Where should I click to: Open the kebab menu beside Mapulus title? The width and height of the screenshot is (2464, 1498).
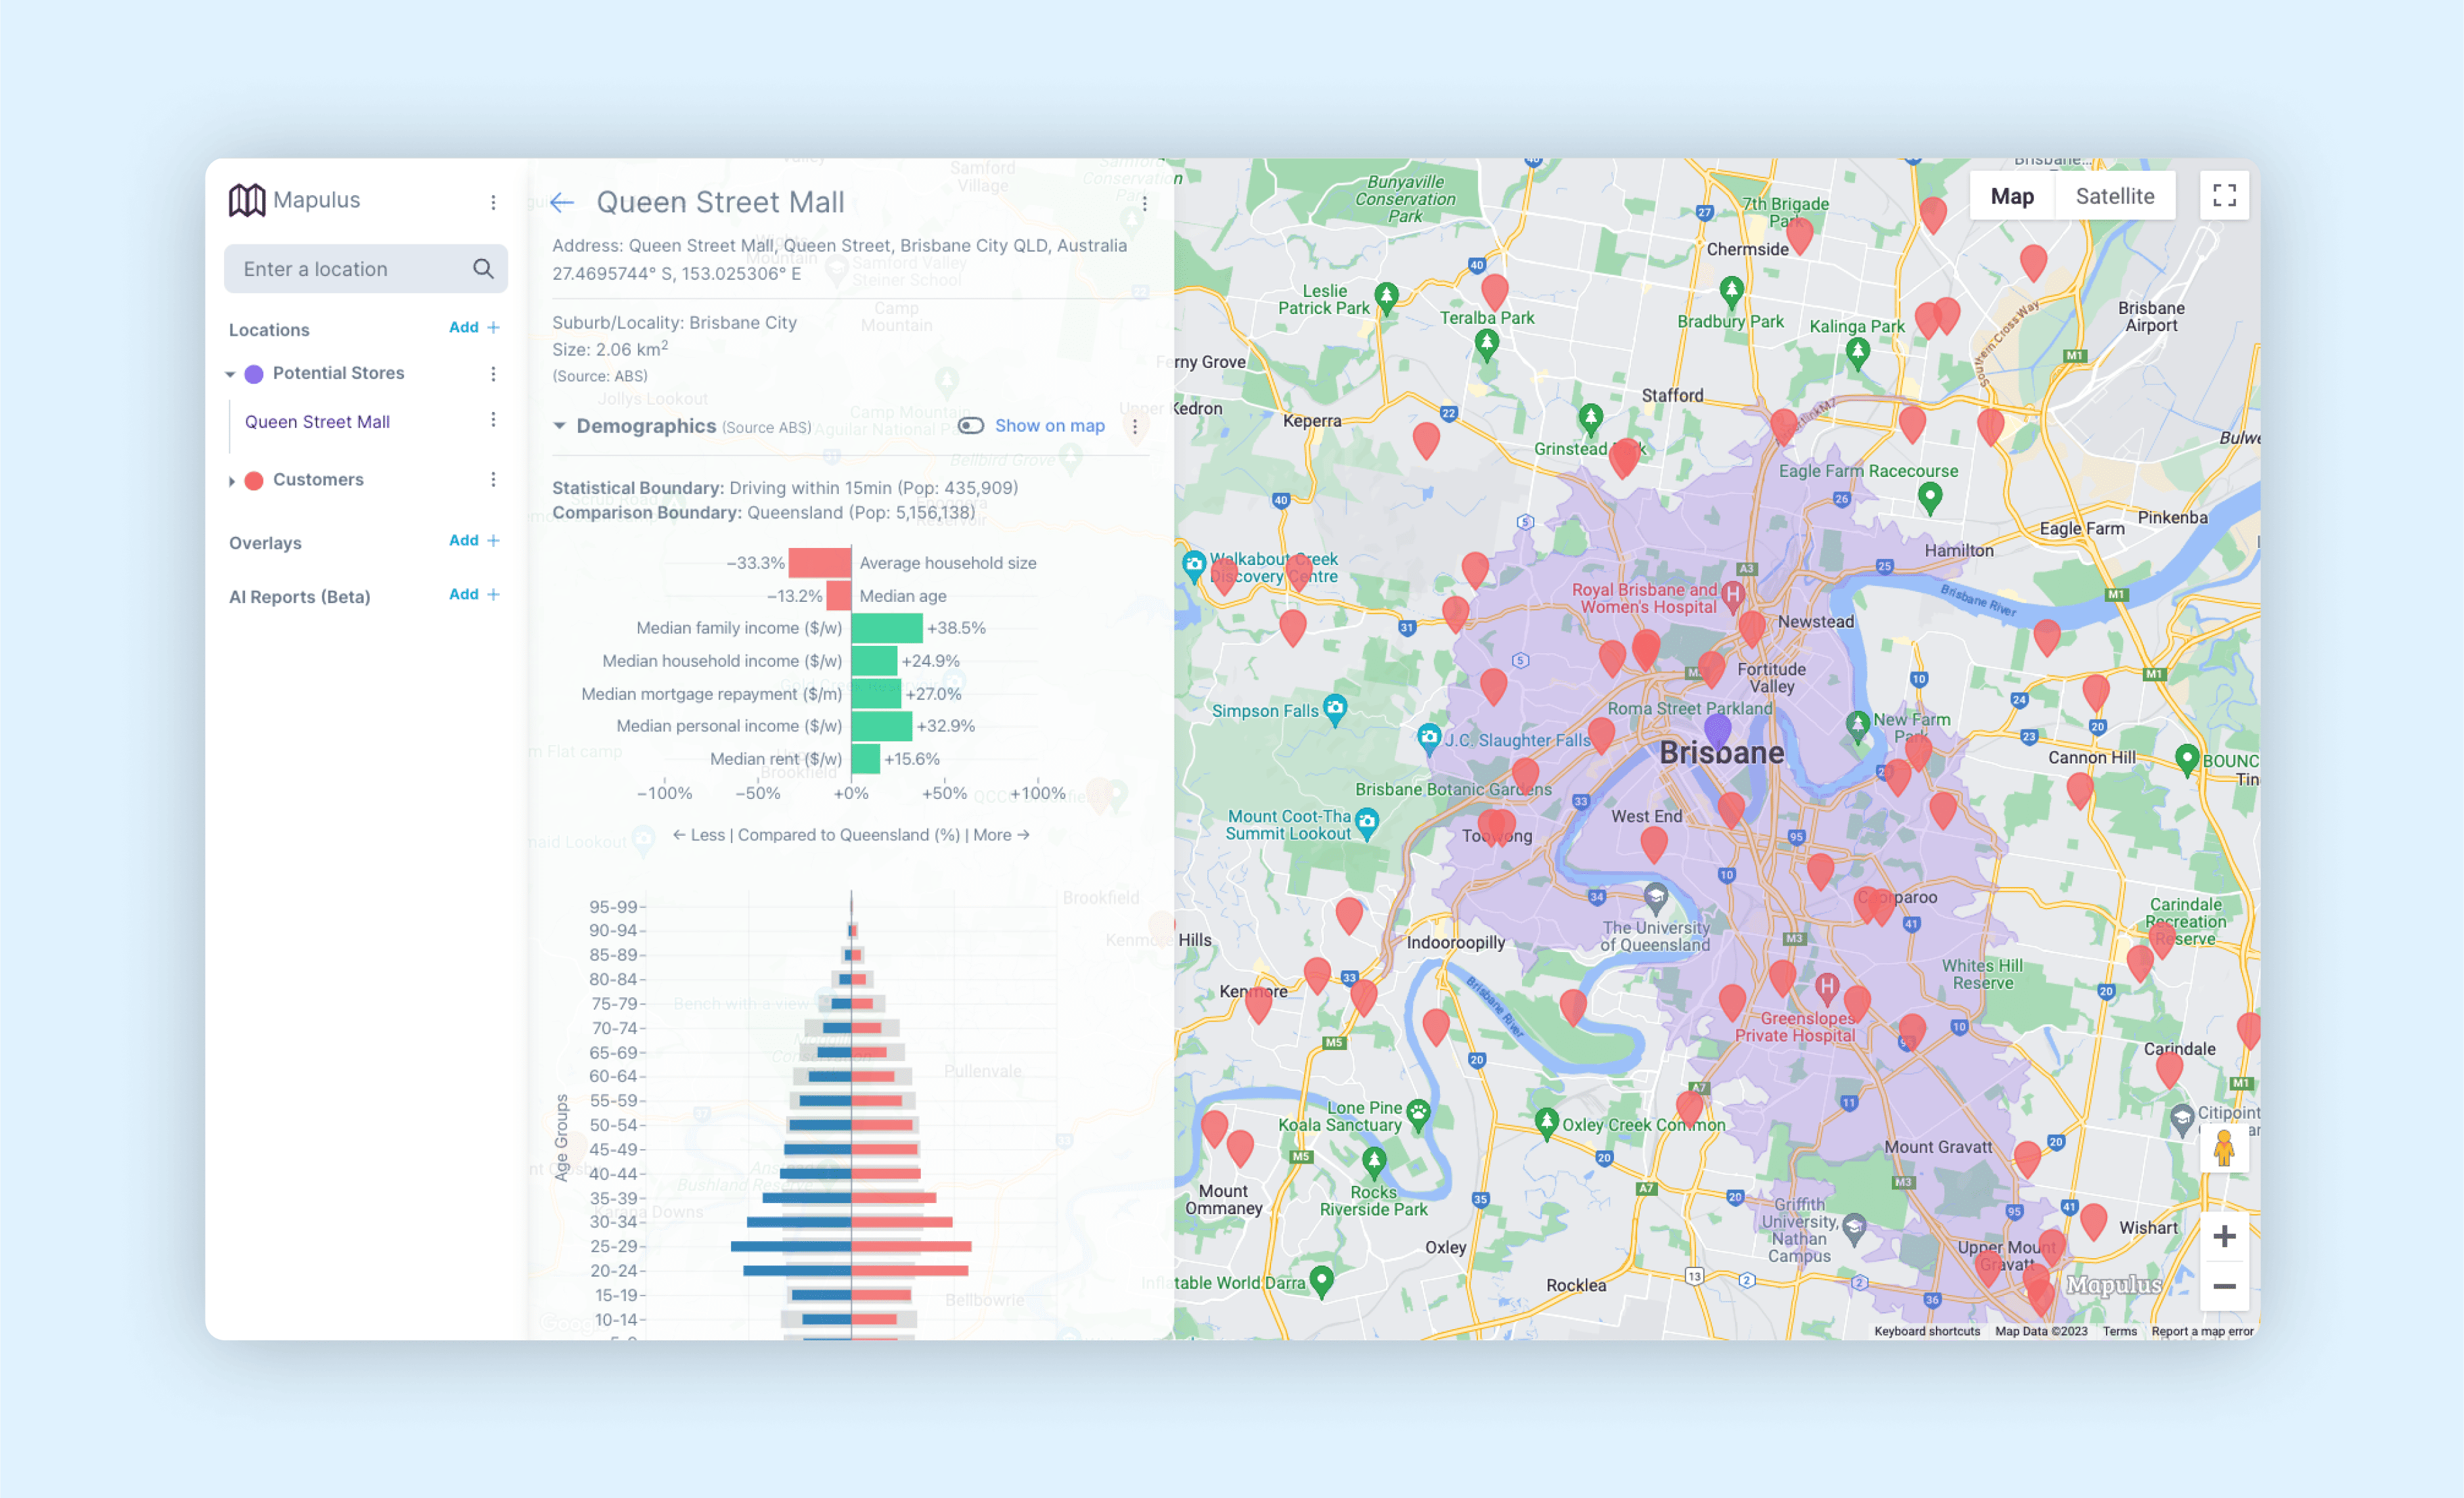pyautogui.click(x=493, y=202)
